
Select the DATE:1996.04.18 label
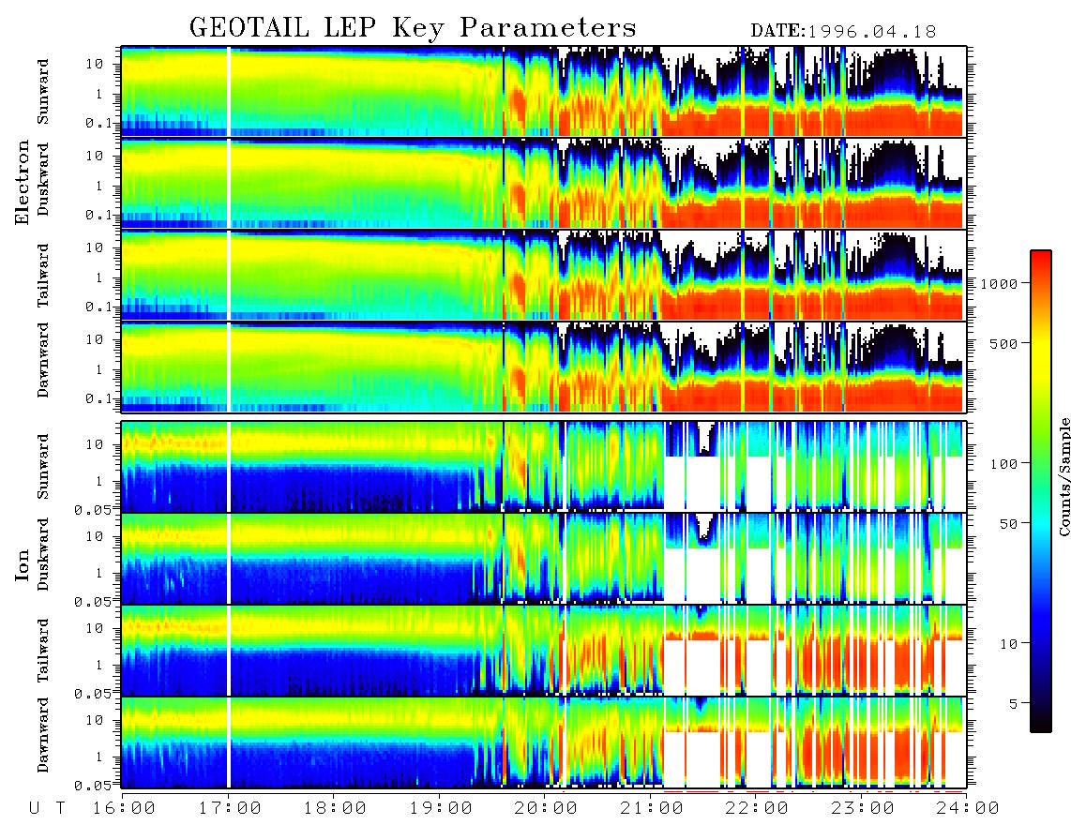click(843, 31)
